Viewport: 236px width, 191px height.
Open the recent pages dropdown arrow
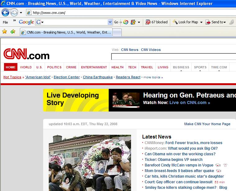click(21, 13)
